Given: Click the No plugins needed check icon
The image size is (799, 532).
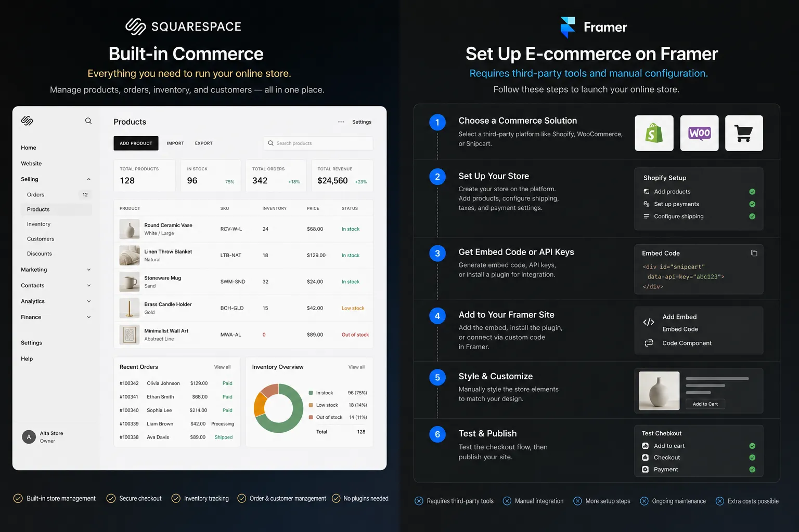Looking at the screenshot, I should pos(336,498).
